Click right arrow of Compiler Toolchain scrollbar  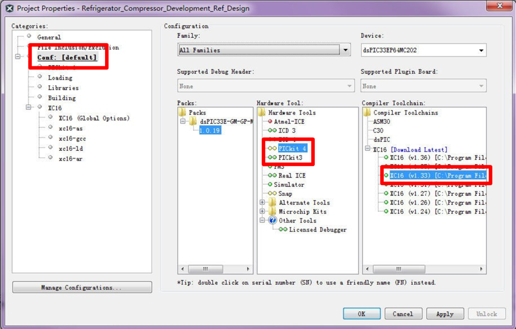click(481, 269)
